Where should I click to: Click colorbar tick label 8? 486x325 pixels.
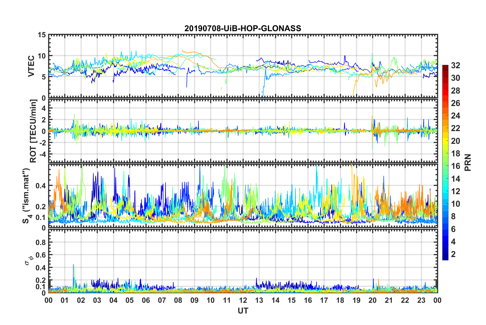(453, 216)
